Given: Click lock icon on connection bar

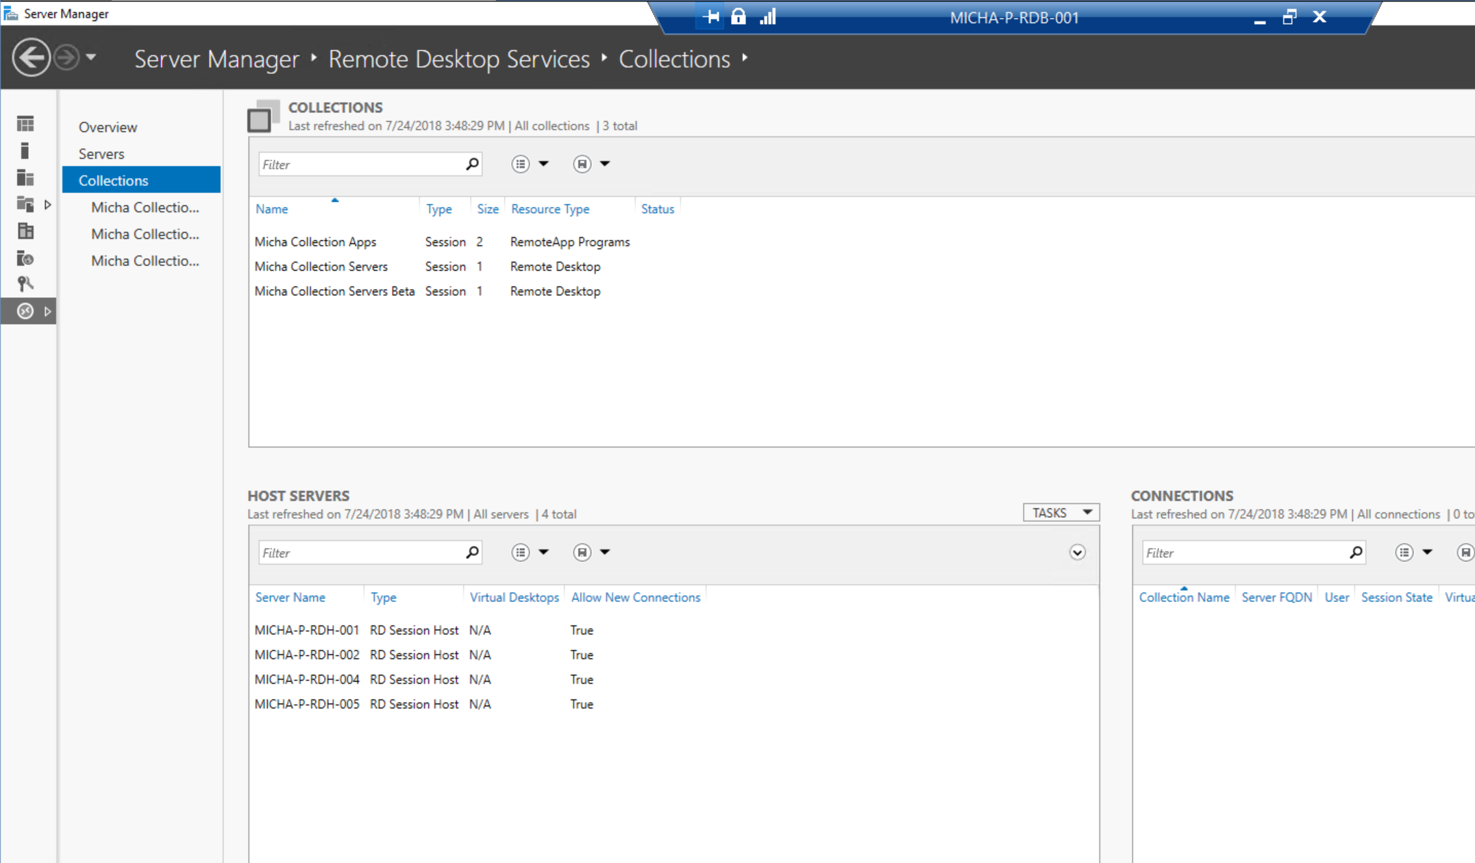Looking at the screenshot, I should tap(739, 16).
